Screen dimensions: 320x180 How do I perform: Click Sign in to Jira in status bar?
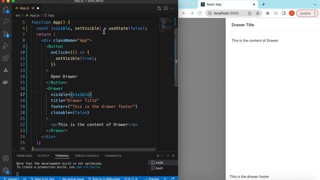coord(42,178)
